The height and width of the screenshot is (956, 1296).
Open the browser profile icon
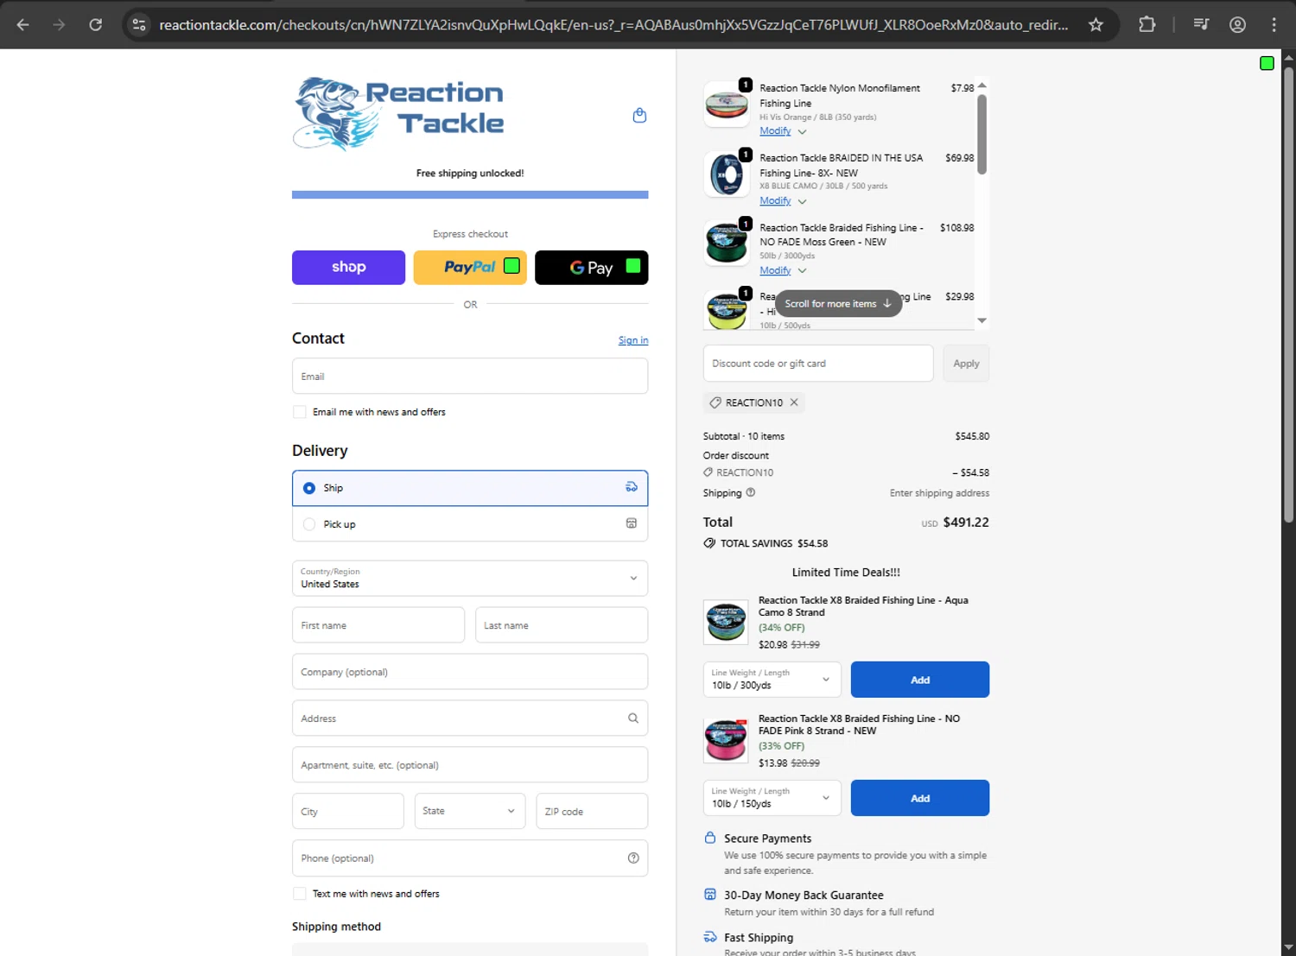pyautogui.click(x=1237, y=24)
